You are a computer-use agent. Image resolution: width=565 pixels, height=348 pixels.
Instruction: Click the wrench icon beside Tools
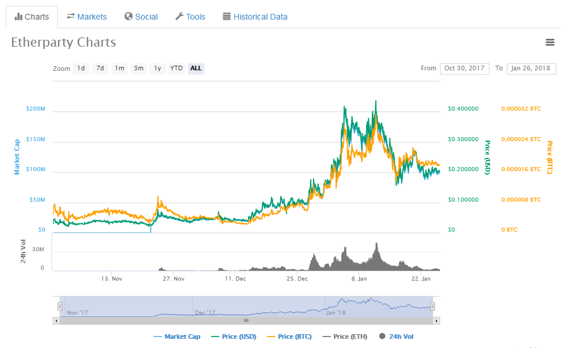tap(179, 16)
